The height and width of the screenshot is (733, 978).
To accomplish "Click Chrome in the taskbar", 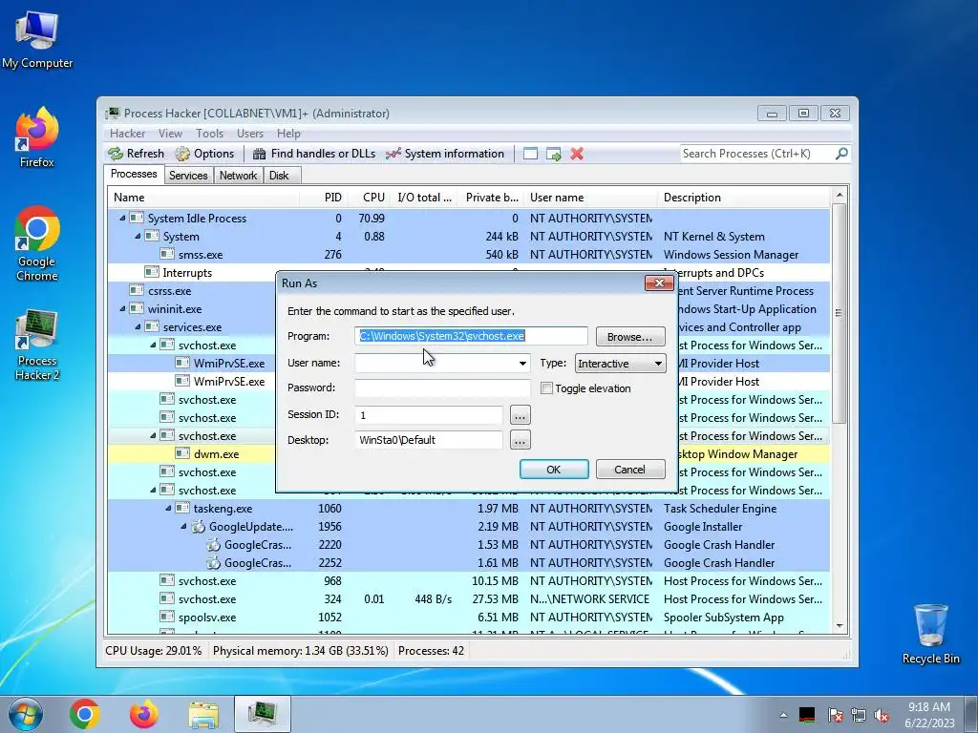I will click(85, 714).
